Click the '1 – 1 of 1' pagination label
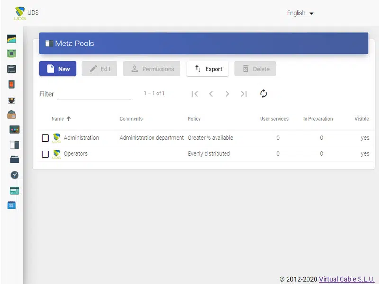This screenshot has height=284, width=379. (154, 93)
